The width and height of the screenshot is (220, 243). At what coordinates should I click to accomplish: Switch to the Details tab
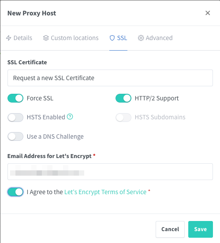point(19,38)
